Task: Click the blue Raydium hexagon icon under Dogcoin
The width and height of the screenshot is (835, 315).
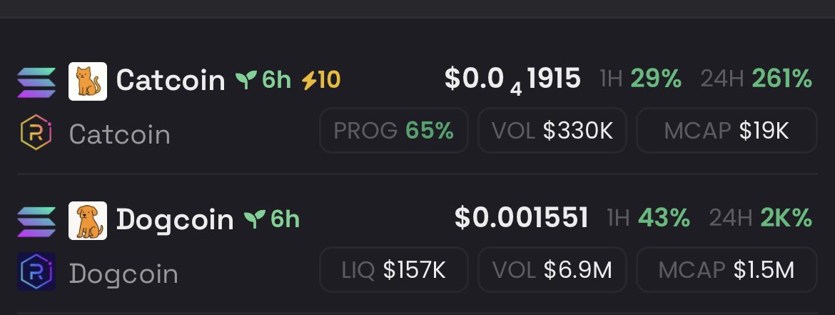Action: coord(36,271)
